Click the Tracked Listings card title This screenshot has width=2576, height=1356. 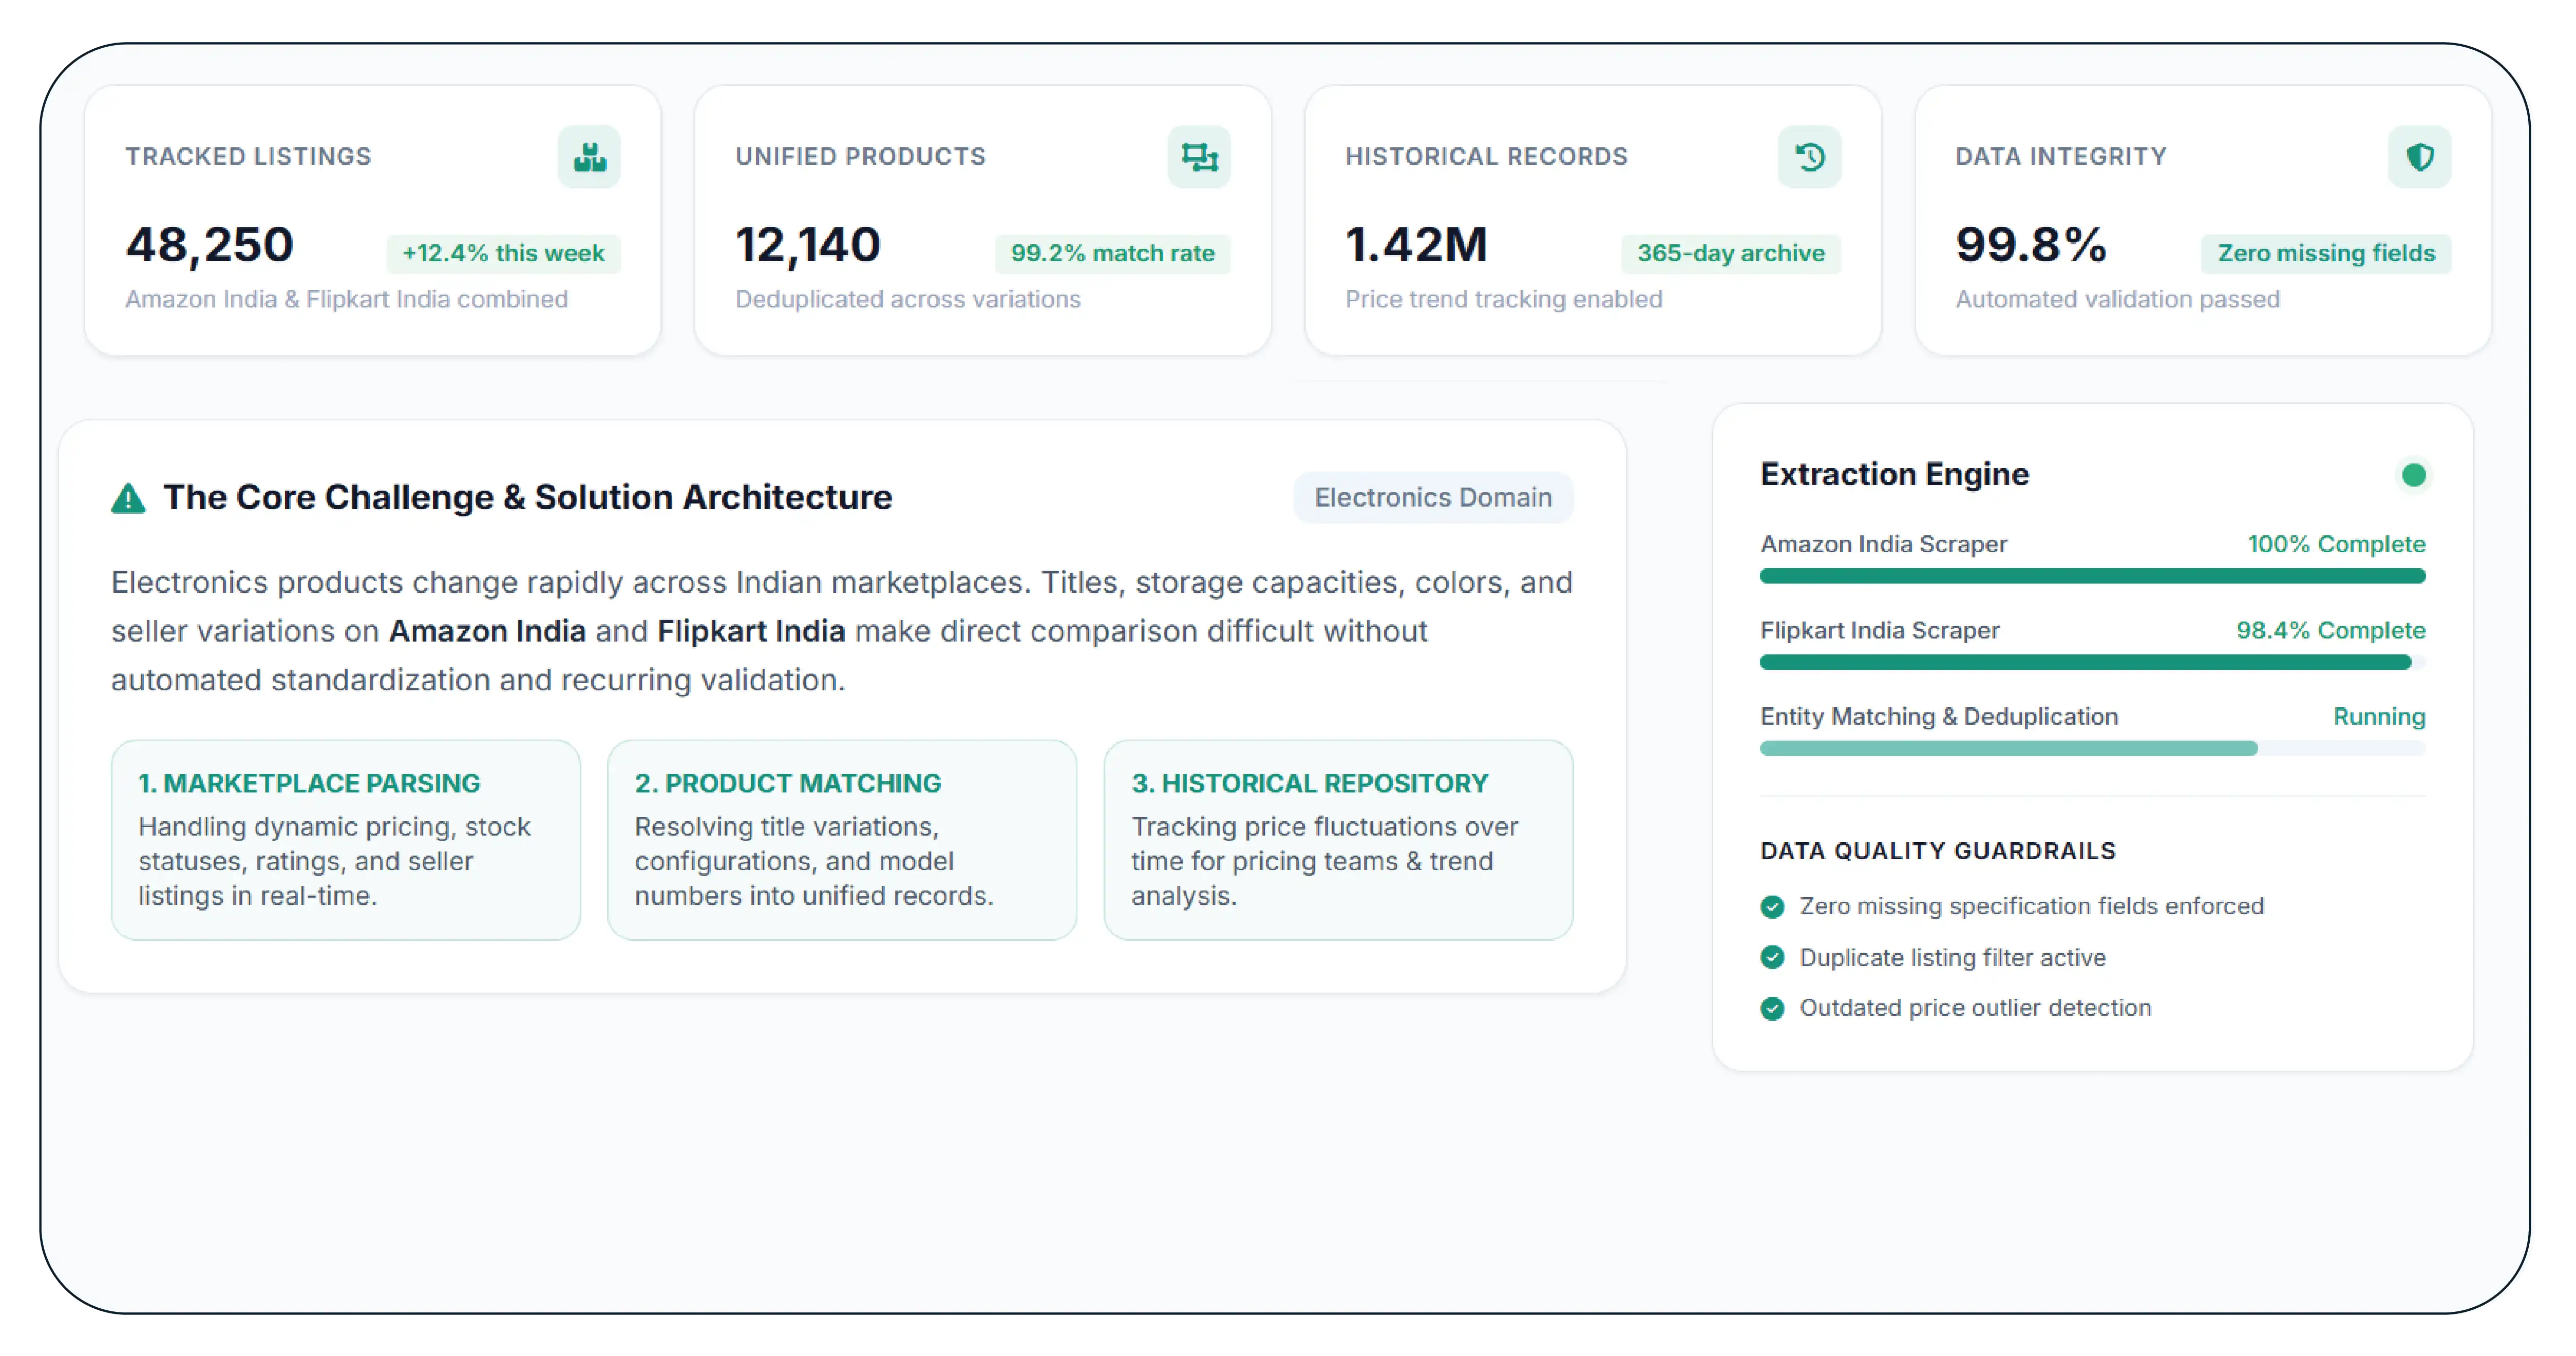point(248,157)
